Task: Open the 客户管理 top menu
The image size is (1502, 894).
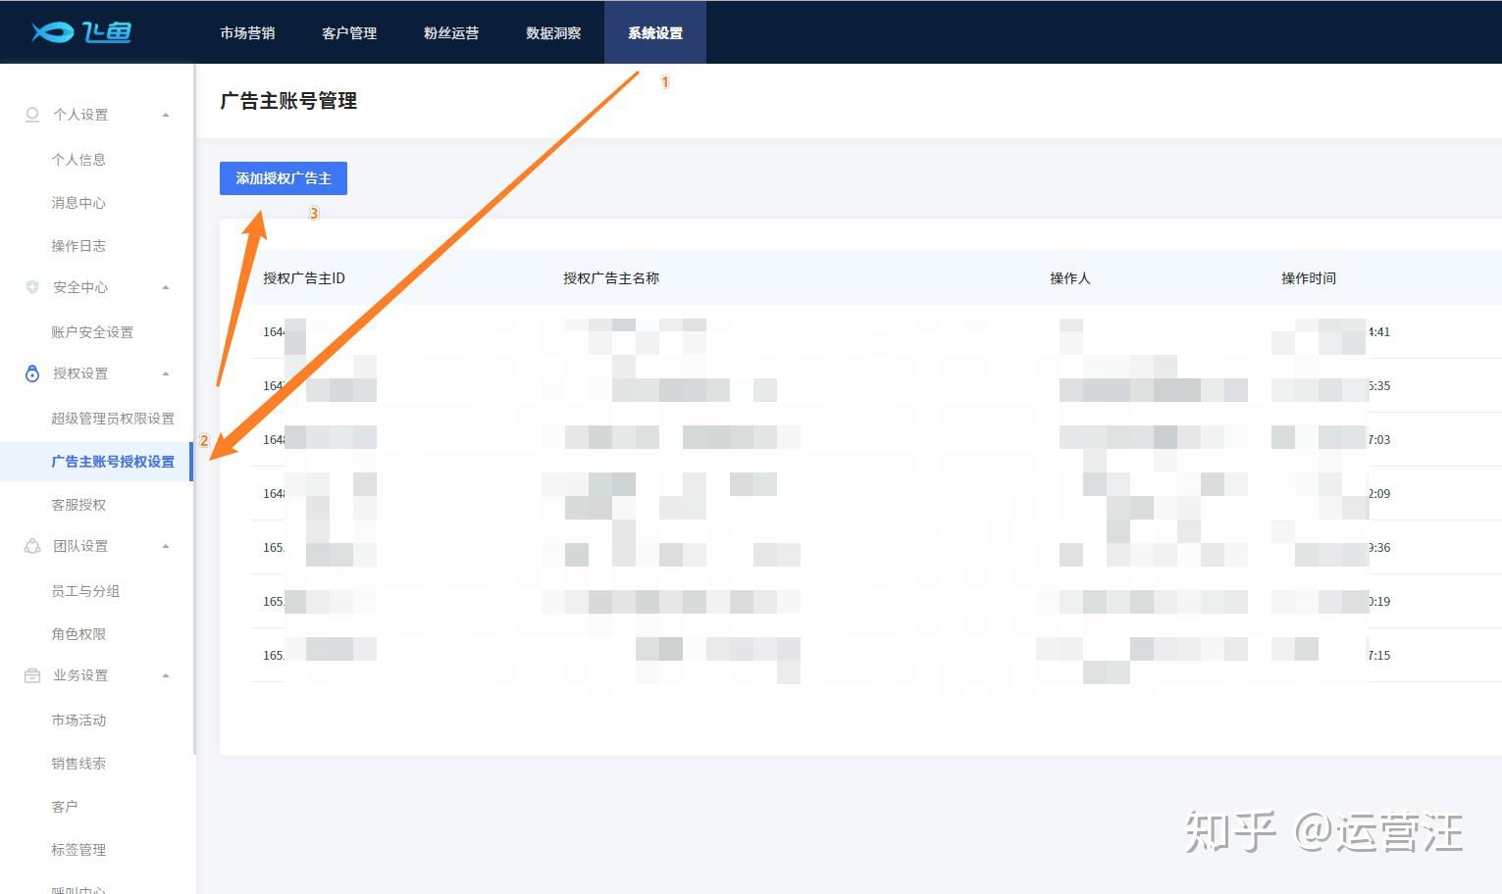Action: pyautogui.click(x=349, y=32)
